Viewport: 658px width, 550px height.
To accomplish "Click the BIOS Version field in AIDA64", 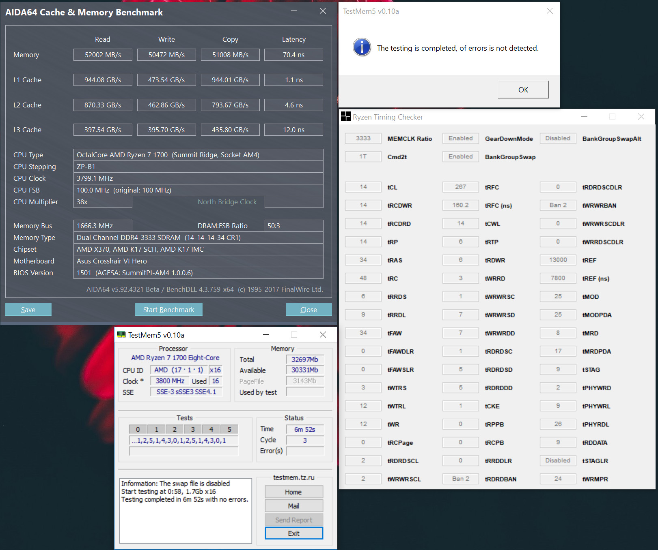I will pyautogui.click(x=198, y=273).
